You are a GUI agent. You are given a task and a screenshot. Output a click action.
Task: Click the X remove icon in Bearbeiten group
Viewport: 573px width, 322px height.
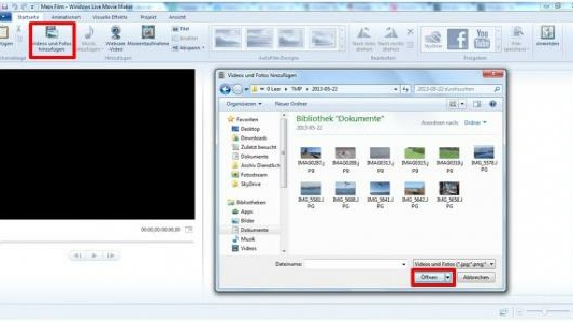click(410, 32)
